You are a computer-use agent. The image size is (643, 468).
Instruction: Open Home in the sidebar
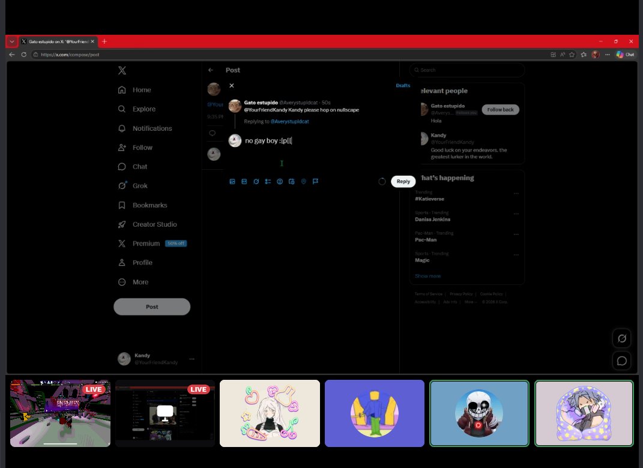click(x=134, y=90)
